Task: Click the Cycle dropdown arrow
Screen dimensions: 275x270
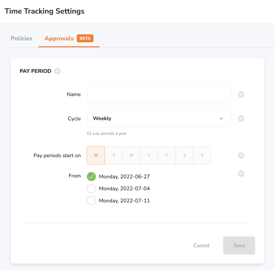Action: click(x=221, y=119)
